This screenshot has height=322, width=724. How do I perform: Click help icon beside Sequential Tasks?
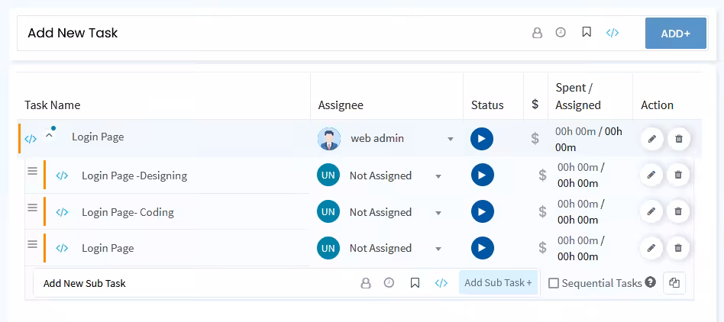point(650,282)
